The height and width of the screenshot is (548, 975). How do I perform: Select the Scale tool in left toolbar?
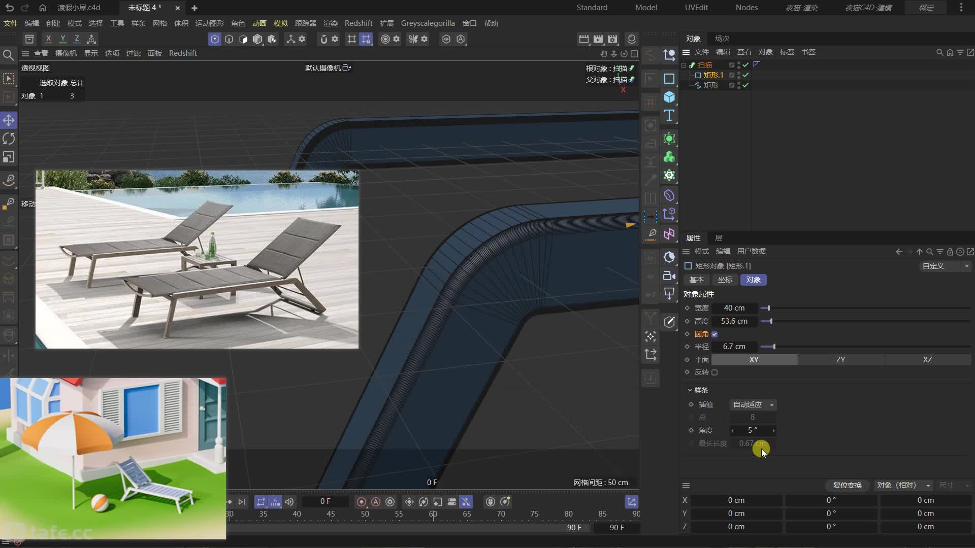pos(9,157)
